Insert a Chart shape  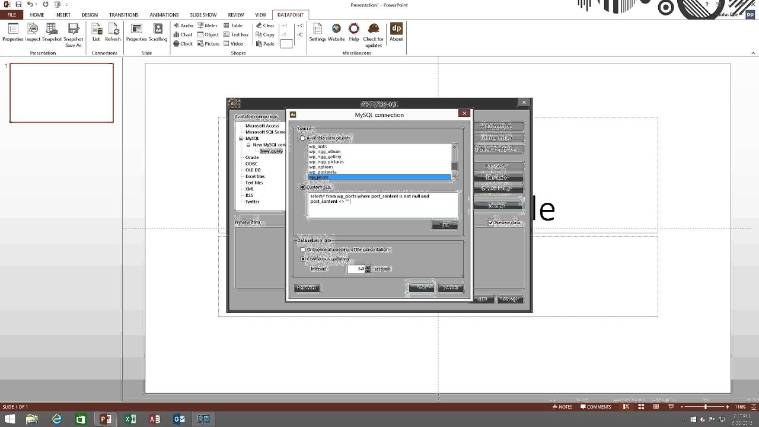tap(183, 34)
